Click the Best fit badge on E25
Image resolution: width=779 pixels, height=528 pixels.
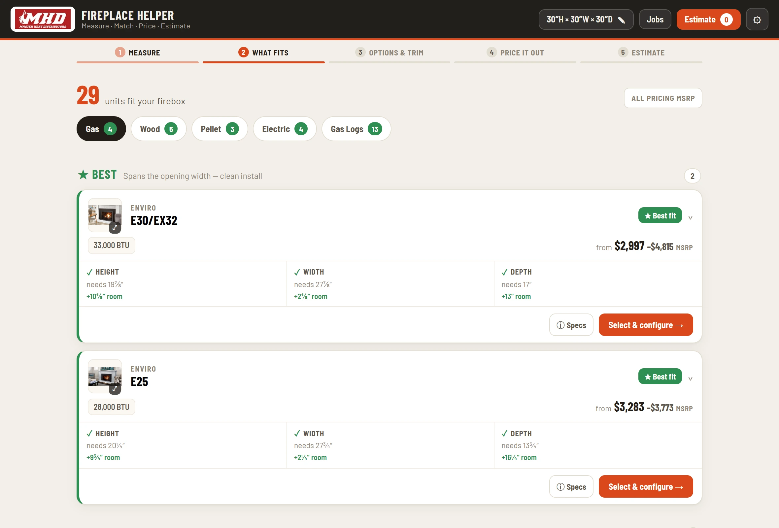tap(660, 377)
